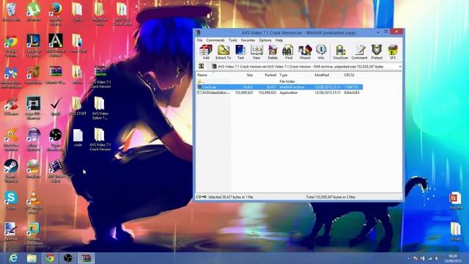
Task: Select the parent folder '..' row
Action: click(x=279, y=81)
